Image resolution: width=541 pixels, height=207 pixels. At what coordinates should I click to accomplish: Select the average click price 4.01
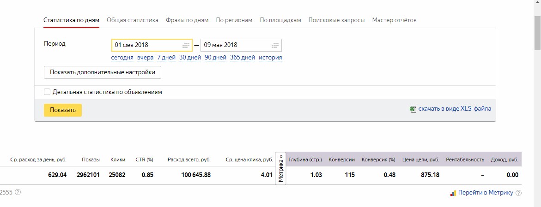267,175
